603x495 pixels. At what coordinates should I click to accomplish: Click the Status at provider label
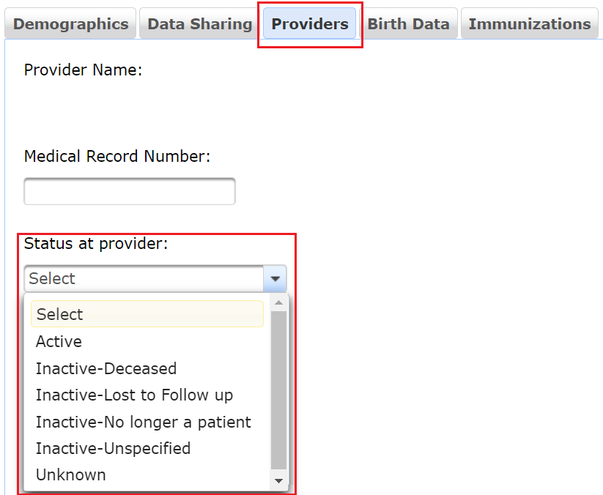(96, 243)
